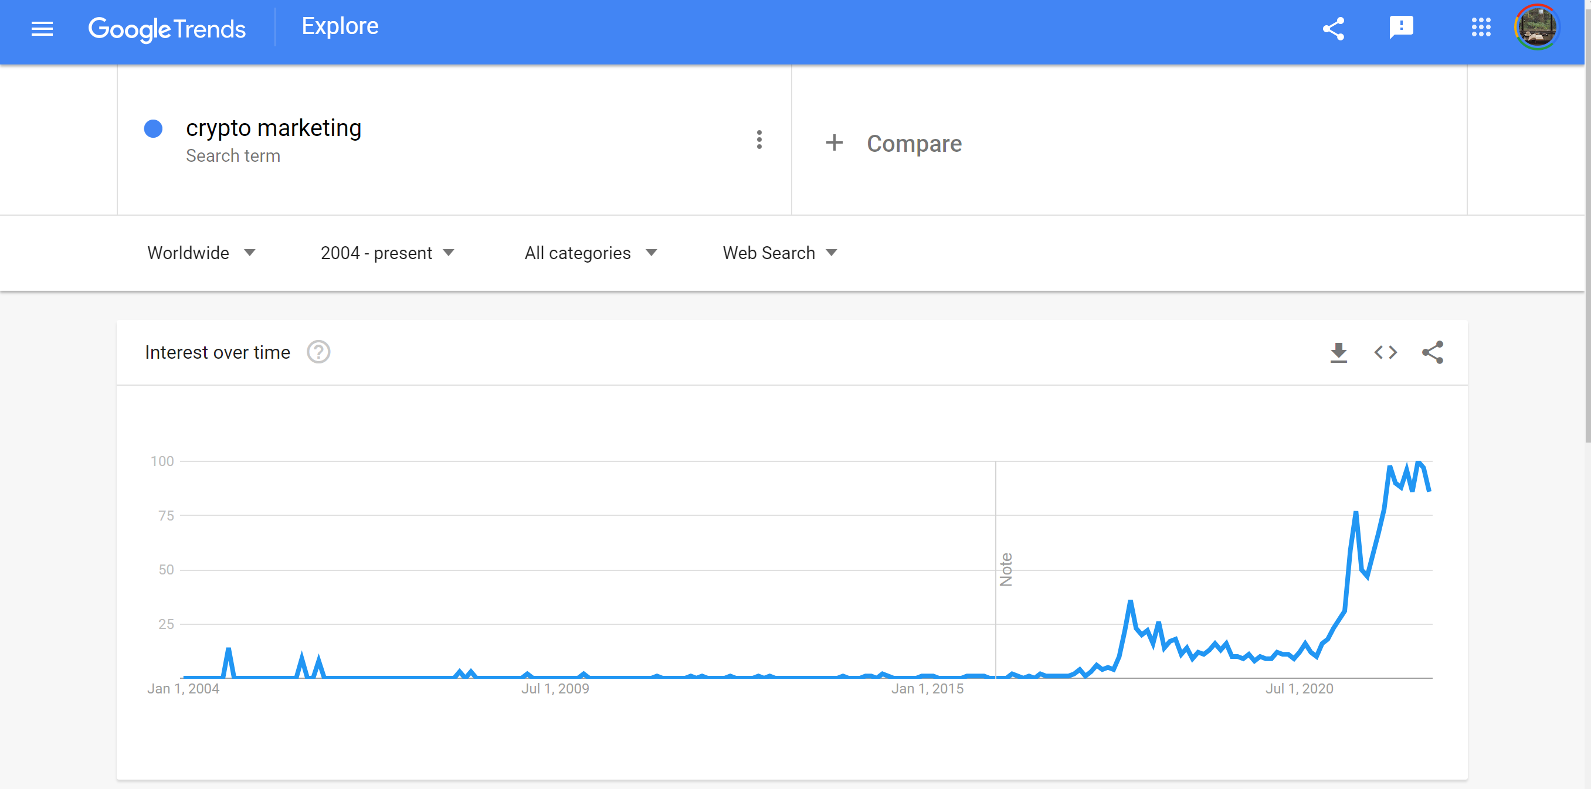This screenshot has height=789, width=1591.
Task: Open the Google account avatar
Action: coord(1536,27)
